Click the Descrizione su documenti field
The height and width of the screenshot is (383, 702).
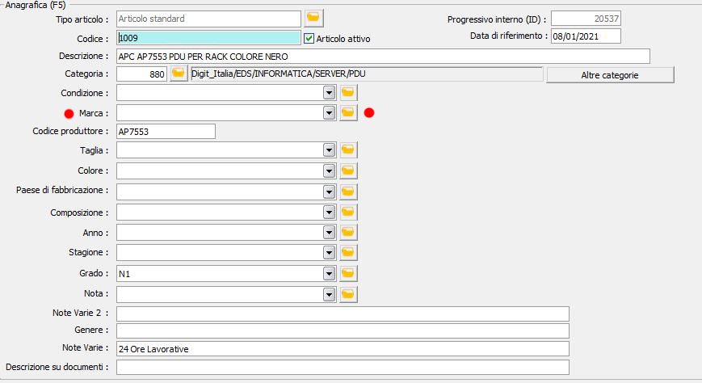point(343,367)
